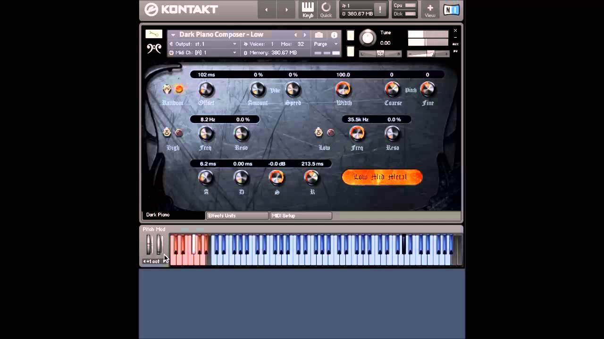Show instrument info with the i icon
Viewport: 604px width, 339px height.
click(x=334, y=35)
